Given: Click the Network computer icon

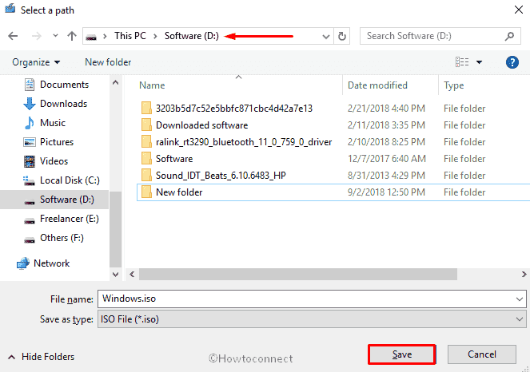Looking at the screenshot, I should (23, 263).
